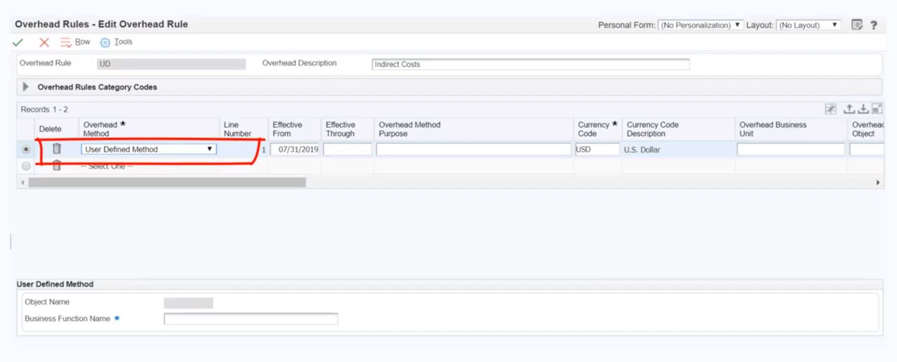Expand Overhead Rules Category Codes section

26,87
